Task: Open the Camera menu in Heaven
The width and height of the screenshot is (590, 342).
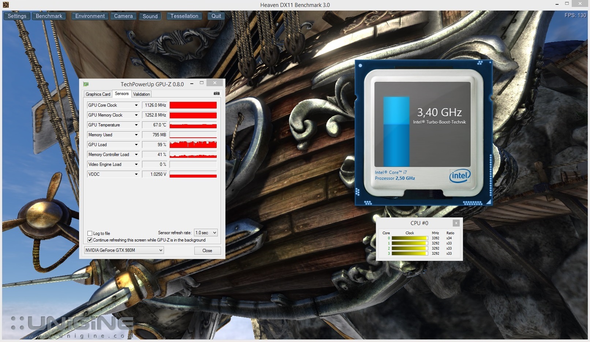Action: click(123, 16)
